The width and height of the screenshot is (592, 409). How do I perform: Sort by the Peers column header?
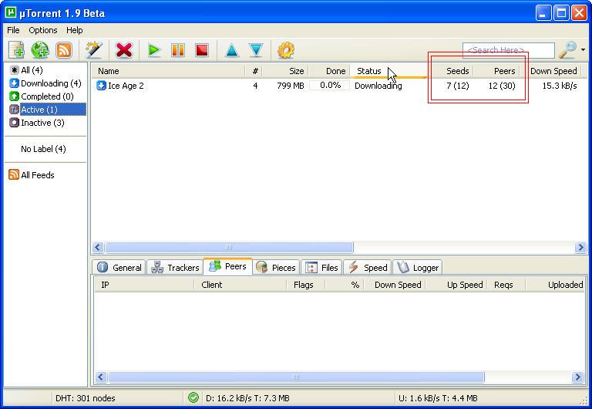point(497,71)
